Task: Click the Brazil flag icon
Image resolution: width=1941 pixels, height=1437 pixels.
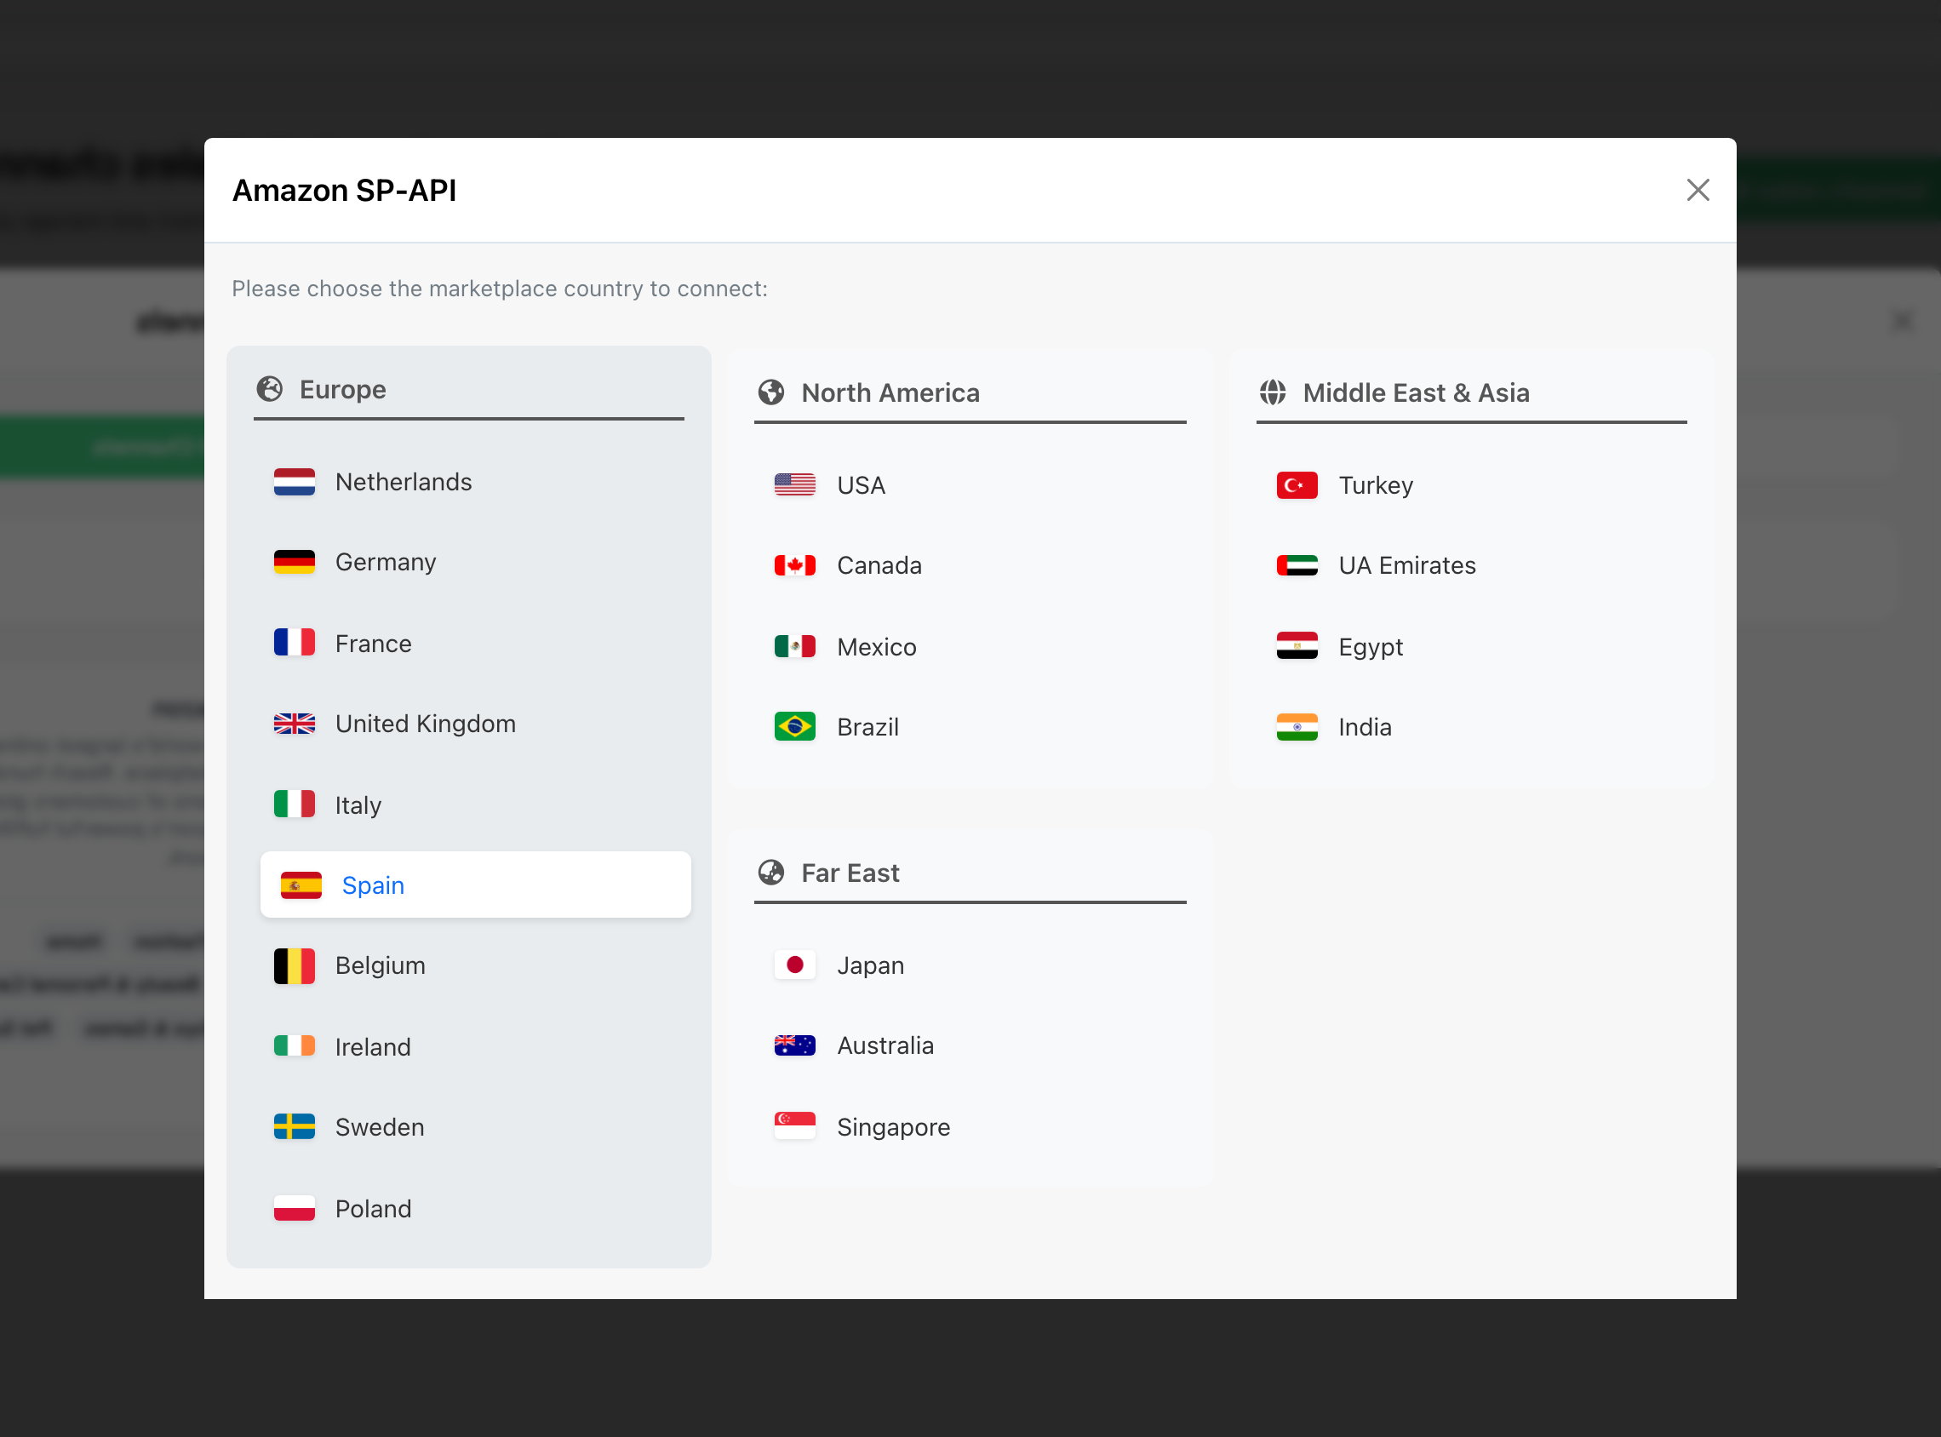Action: coord(795,727)
